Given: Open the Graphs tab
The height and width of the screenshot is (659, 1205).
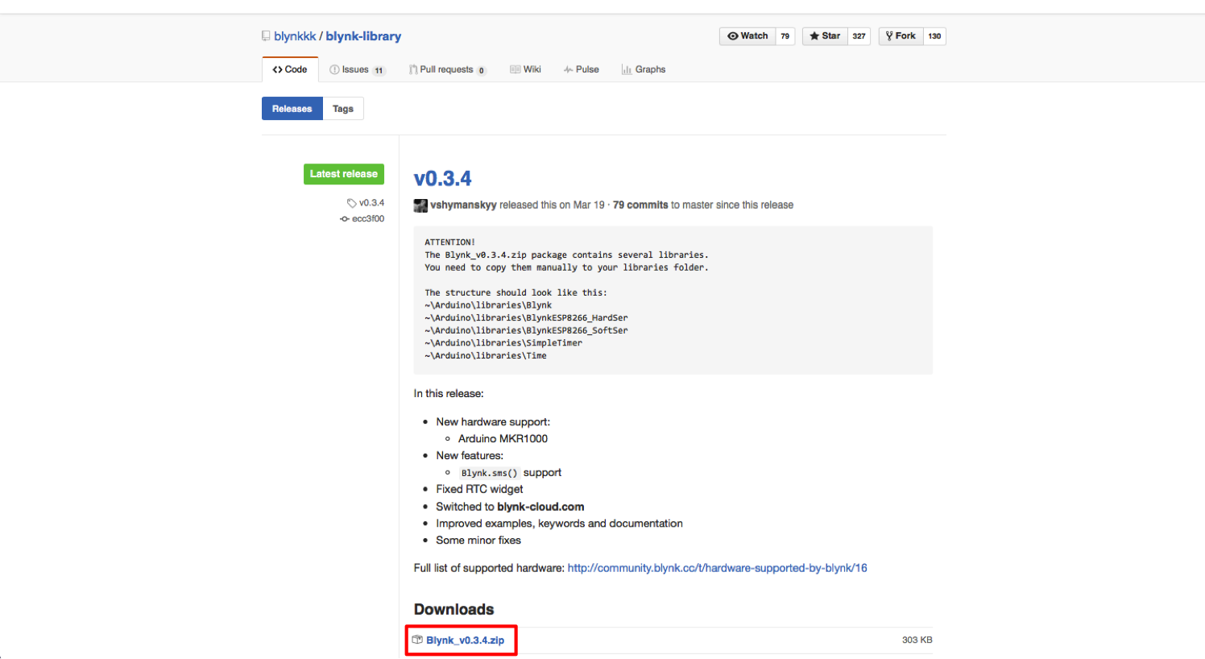Looking at the screenshot, I should pyautogui.click(x=644, y=70).
